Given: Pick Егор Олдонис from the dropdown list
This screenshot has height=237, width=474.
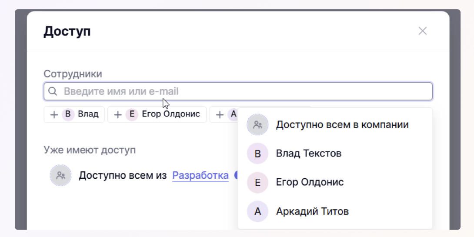Looking at the screenshot, I should click(x=310, y=182).
